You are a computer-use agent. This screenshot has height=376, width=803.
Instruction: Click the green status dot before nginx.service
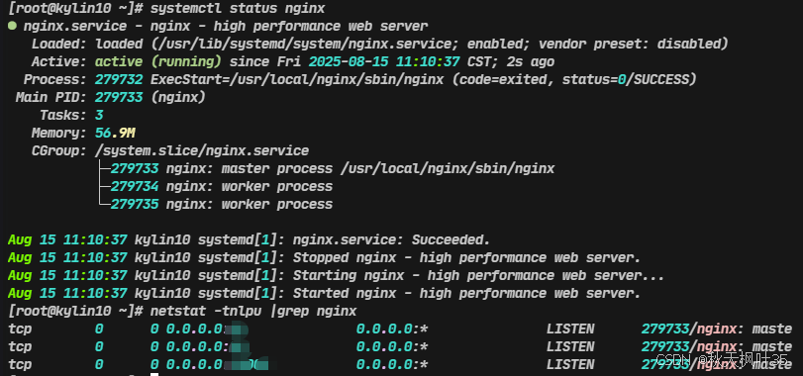(12, 26)
